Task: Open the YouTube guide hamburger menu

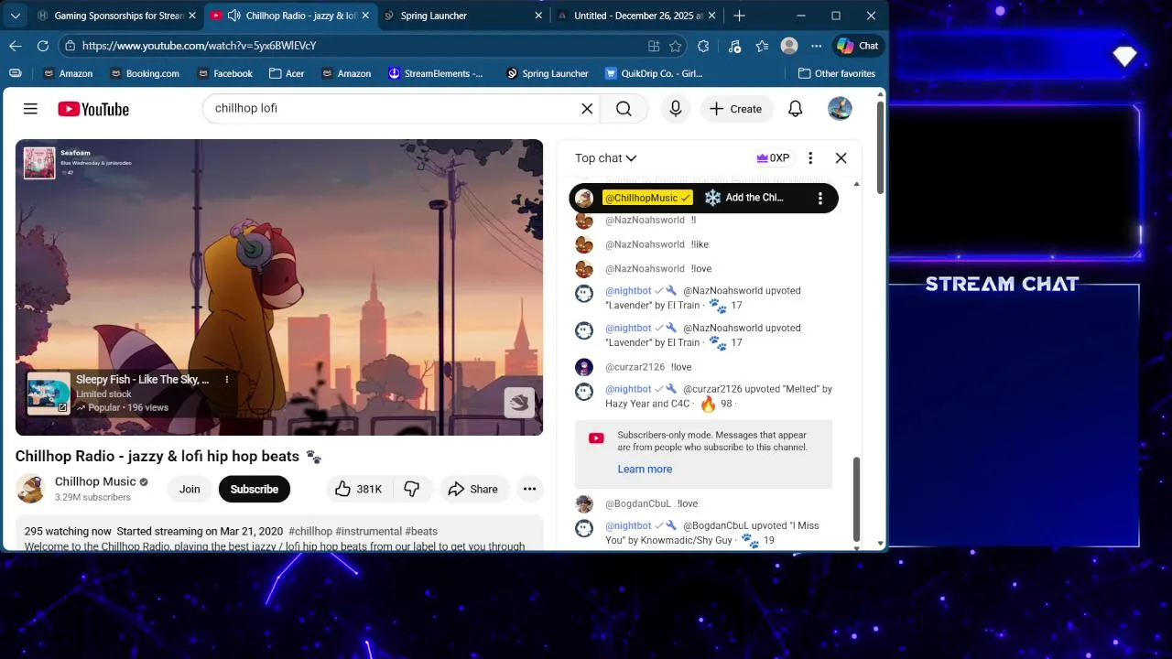Action: (30, 109)
